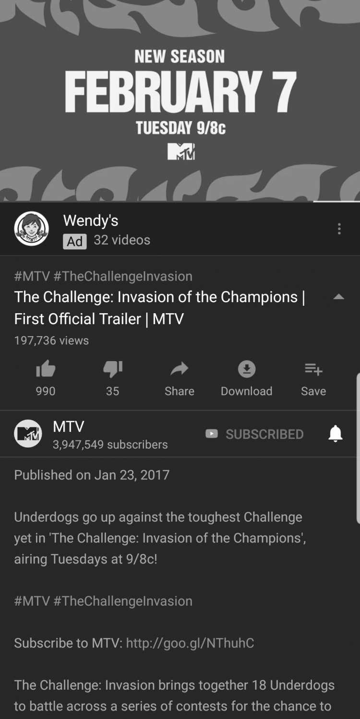Tap the Save to playlist icon

(313, 369)
